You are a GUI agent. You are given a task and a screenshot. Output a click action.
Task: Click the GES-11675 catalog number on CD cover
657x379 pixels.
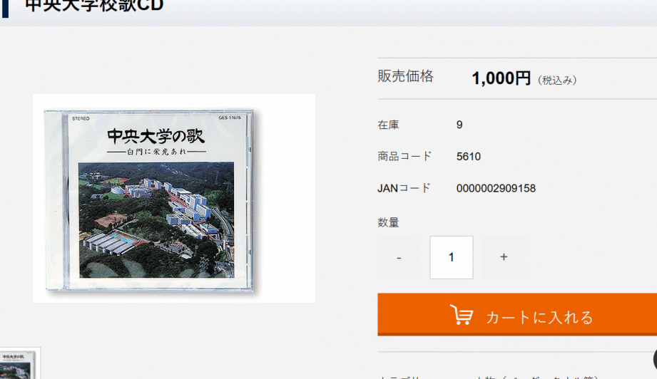pos(230,118)
